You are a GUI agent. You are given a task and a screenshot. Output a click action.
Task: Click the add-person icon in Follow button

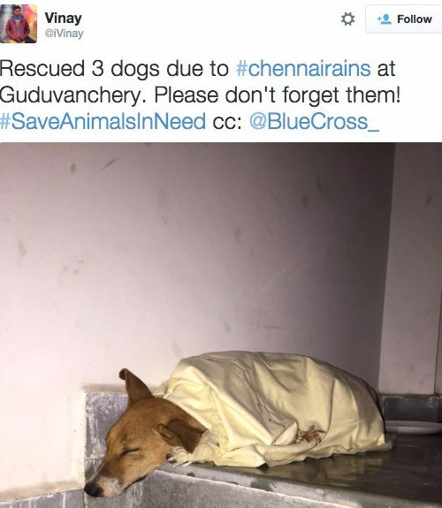[384, 19]
